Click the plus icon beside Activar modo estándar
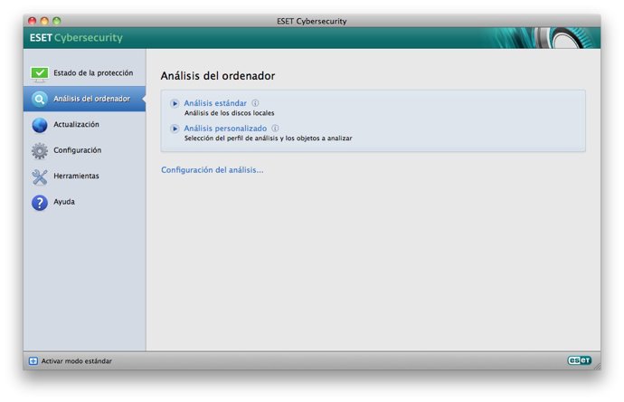The width and height of the screenshot is (624, 402). click(x=33, y=361)
